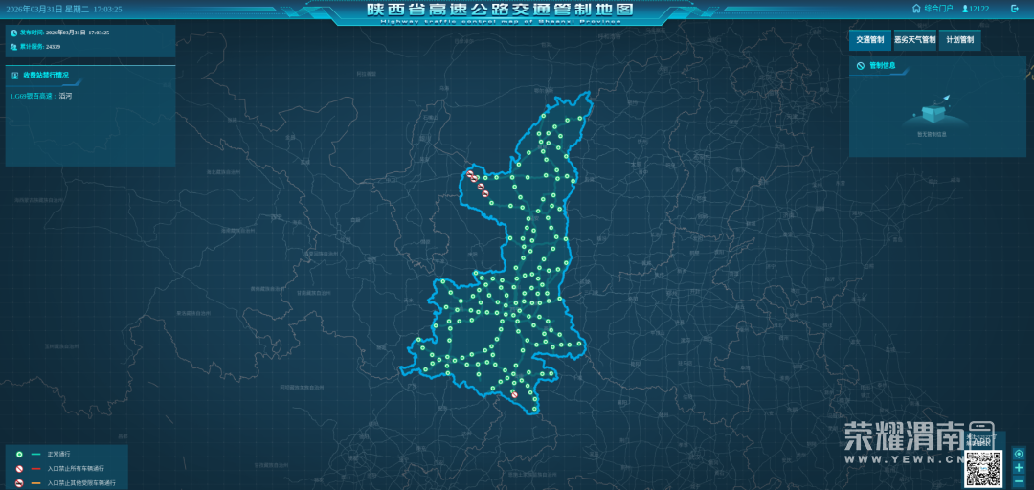Image resolution: width=1034 pixels, height=490 pixels.
Task: Click the G69银百高速 洛河 entry
Action: [41, 96]
